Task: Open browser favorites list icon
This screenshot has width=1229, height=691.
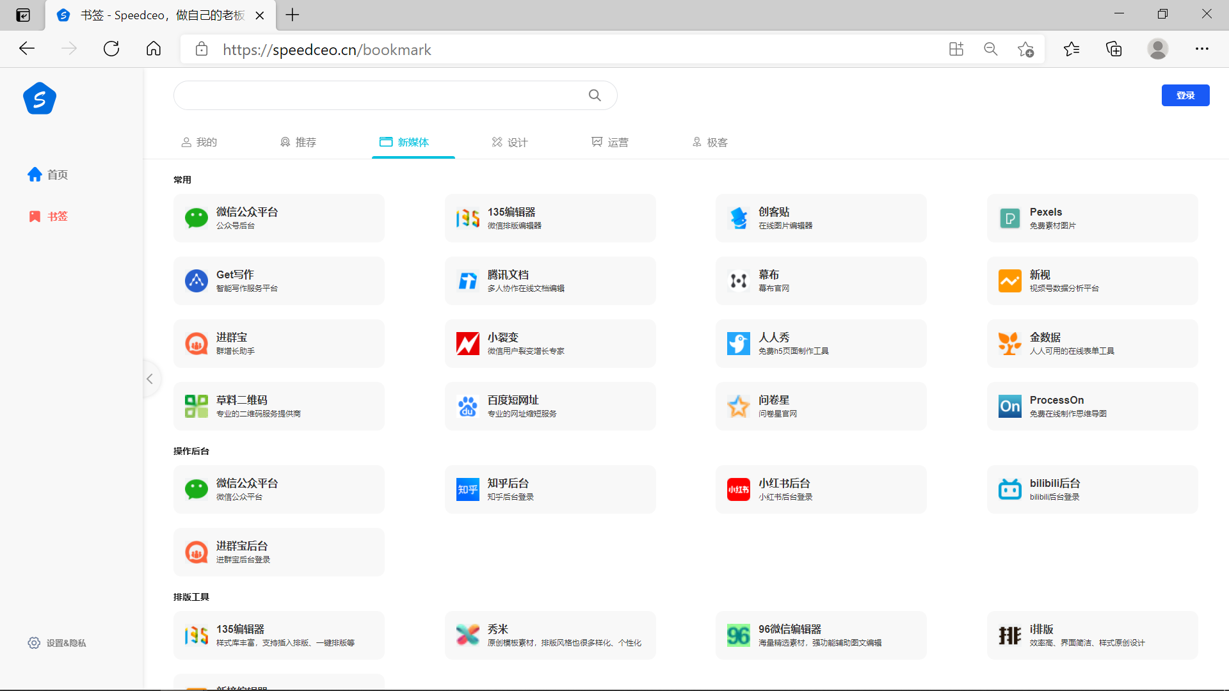Action: (1072, 49)
